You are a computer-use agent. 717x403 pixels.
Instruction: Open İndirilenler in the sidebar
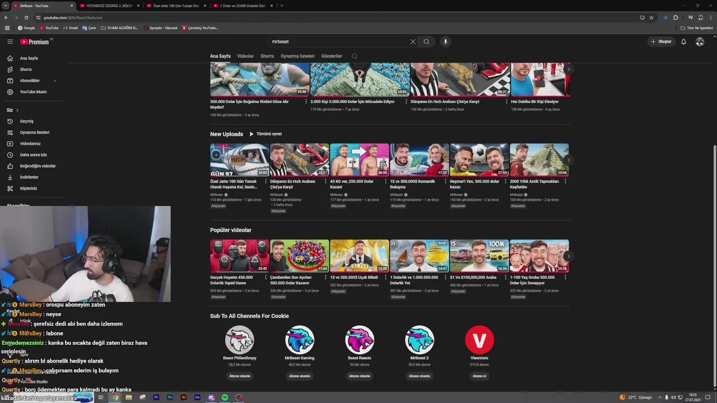point(29,177)
